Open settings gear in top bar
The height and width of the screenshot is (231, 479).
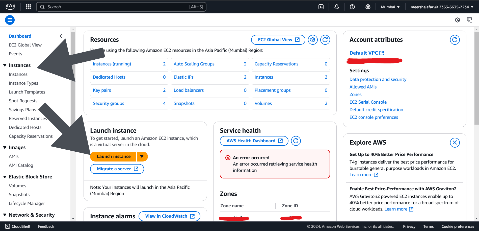[x=368, y=7]
